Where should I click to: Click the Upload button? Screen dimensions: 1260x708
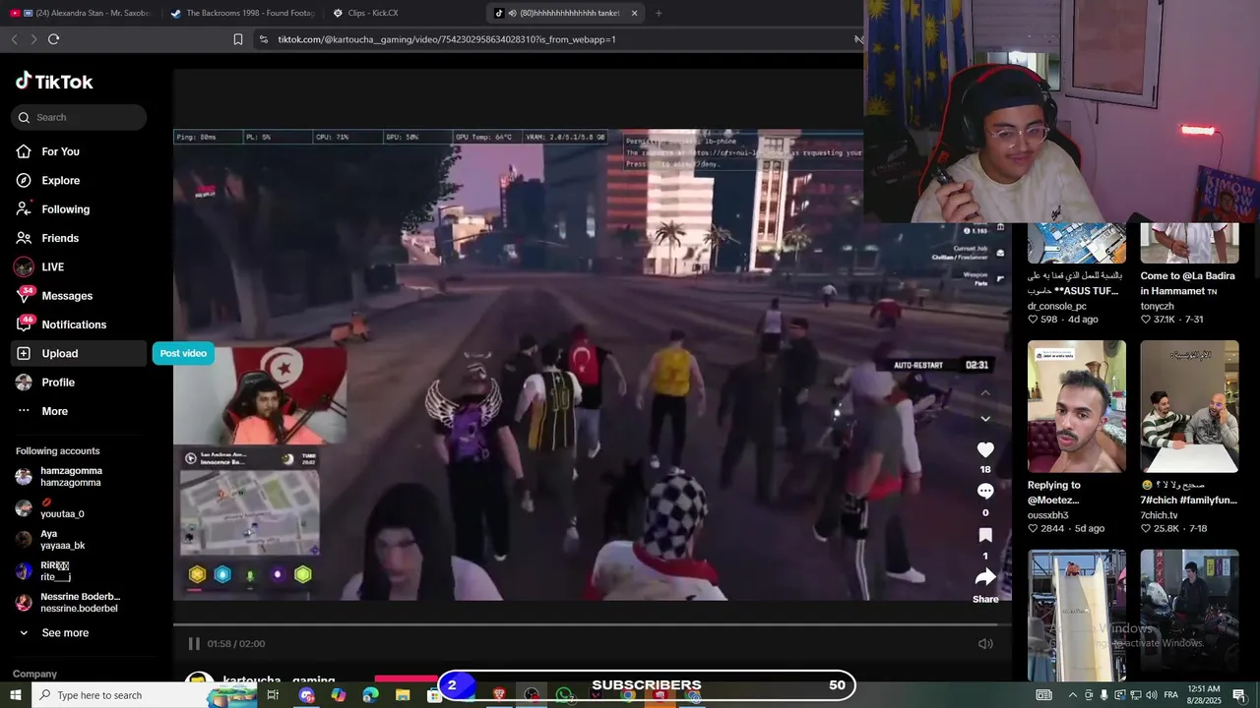tap(79, 353)
